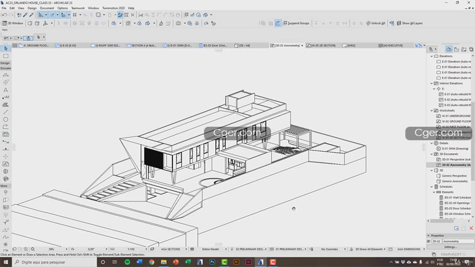Collapse the Worksheets tree node
This screenshot has height=267, width=475.
click(432, 111)
